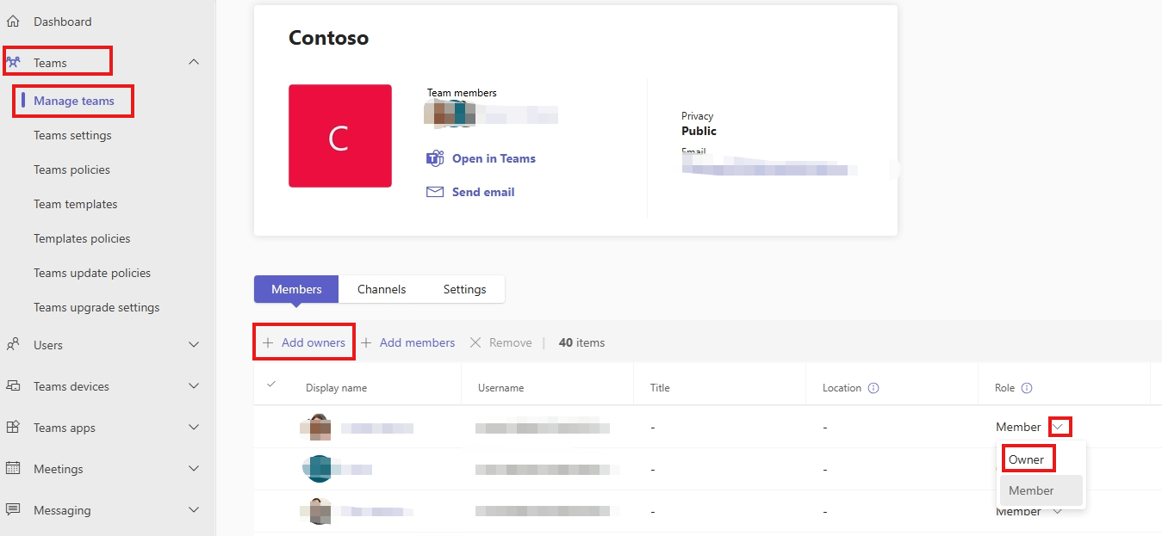Expand the Teams devices chevron
The image size is (1162, 536).
194,385
